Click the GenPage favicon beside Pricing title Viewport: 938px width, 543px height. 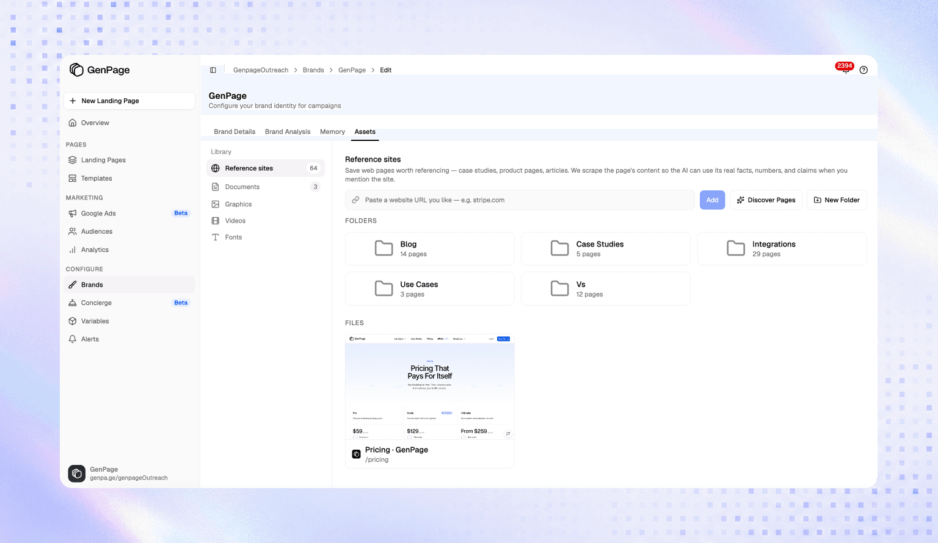tap(357, 455)
